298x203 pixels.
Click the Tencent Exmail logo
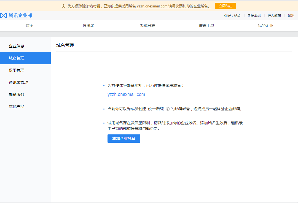point(16,15)
